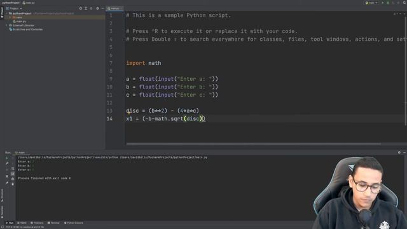Toggle scroll to end in Run console

(x=13, y=174)
